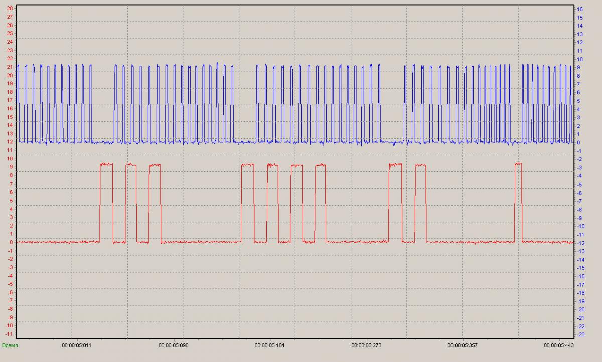Select time label 00:00:05:357

tap(463, 345)
